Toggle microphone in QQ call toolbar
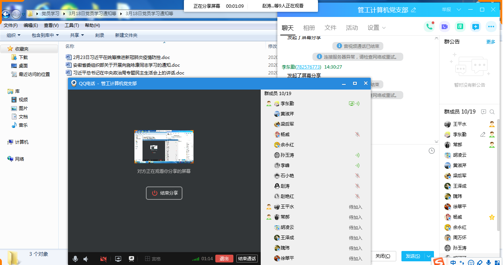This screenshot has width=503, height=265. (x=75, y=259)
